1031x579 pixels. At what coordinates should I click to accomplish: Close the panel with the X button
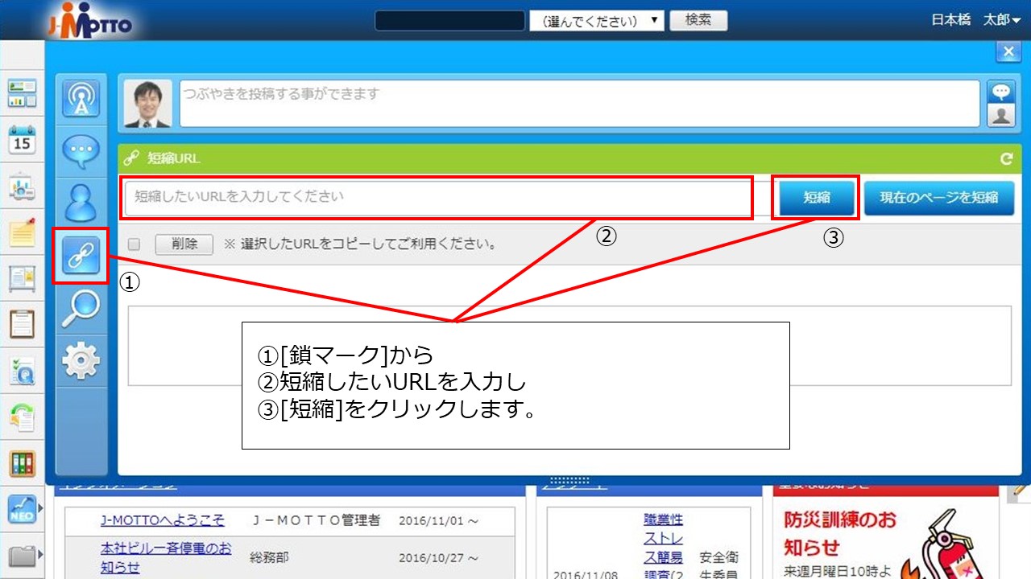point(1008,52)
